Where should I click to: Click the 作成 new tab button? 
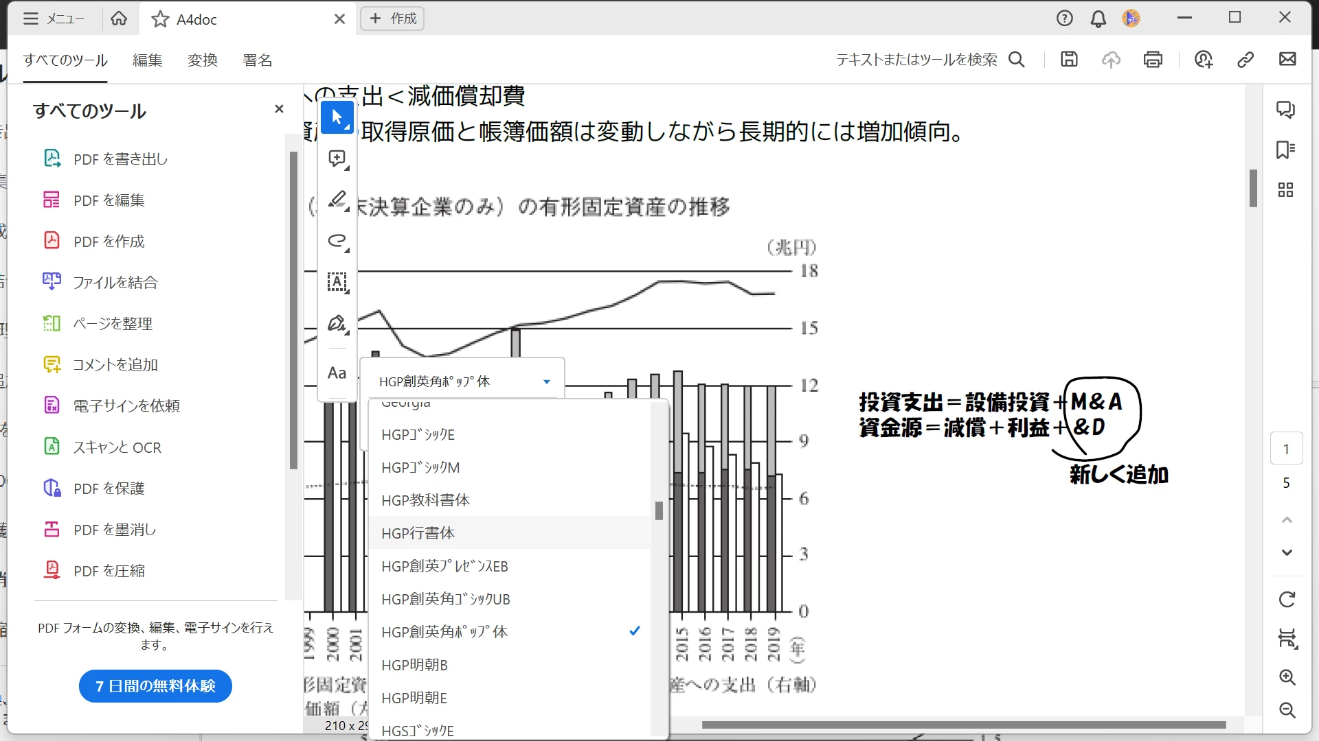coord(392,19)
